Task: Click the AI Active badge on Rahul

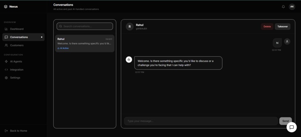Action: point(63,48)
